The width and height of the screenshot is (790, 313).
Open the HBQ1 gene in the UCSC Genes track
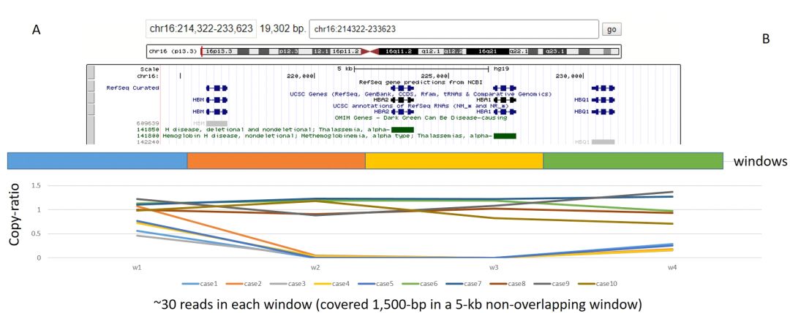pos(603,99)
